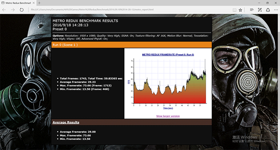This screenshot has width=280, height=150.
Task: Open the Hub three-lines icon
Action: click(252, 10)
